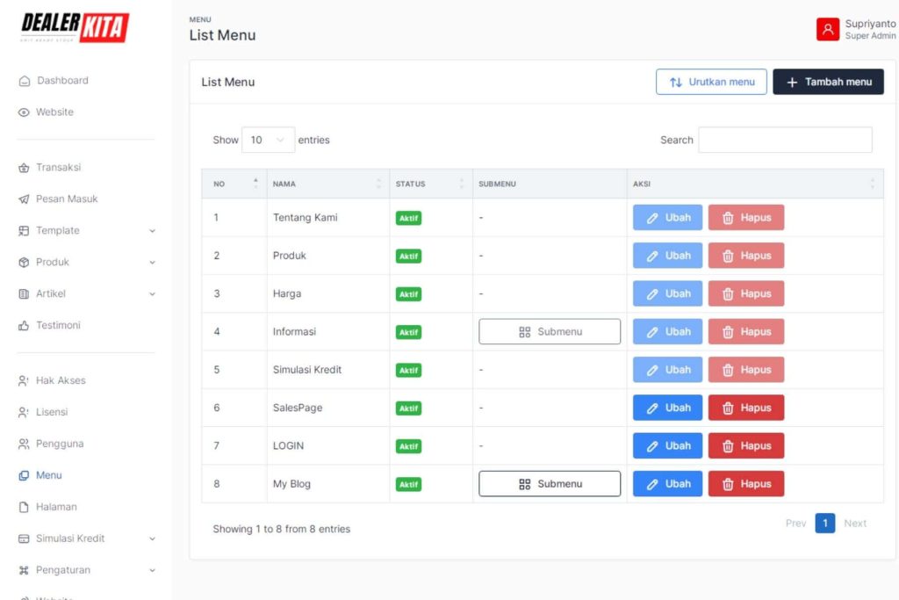
Task: Click the Dashboard home icon in sidebar
Action: point(24,81)
